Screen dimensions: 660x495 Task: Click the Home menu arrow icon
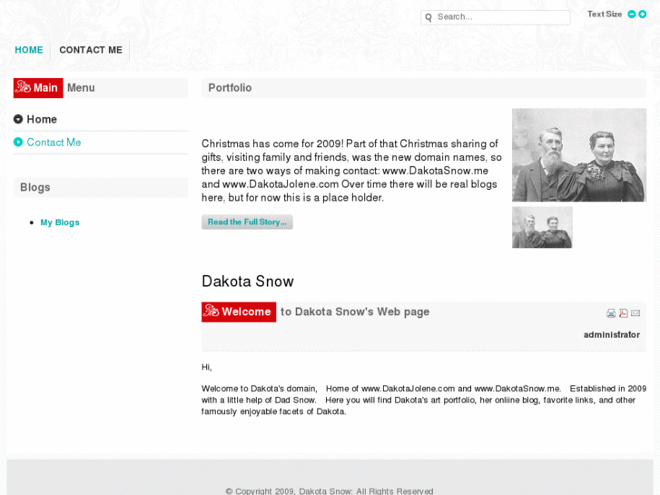tap(18, 119)
